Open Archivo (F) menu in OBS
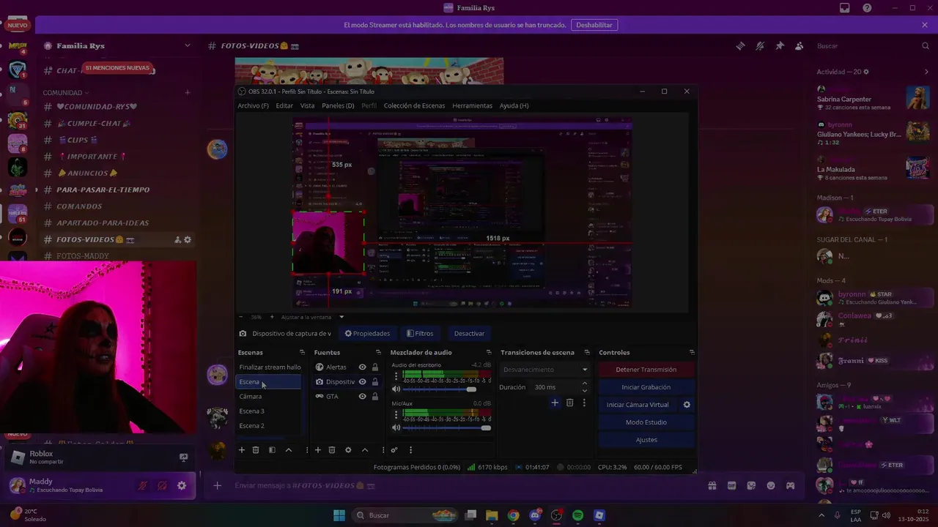Screen dimensions: 938x527 [253, 105]
